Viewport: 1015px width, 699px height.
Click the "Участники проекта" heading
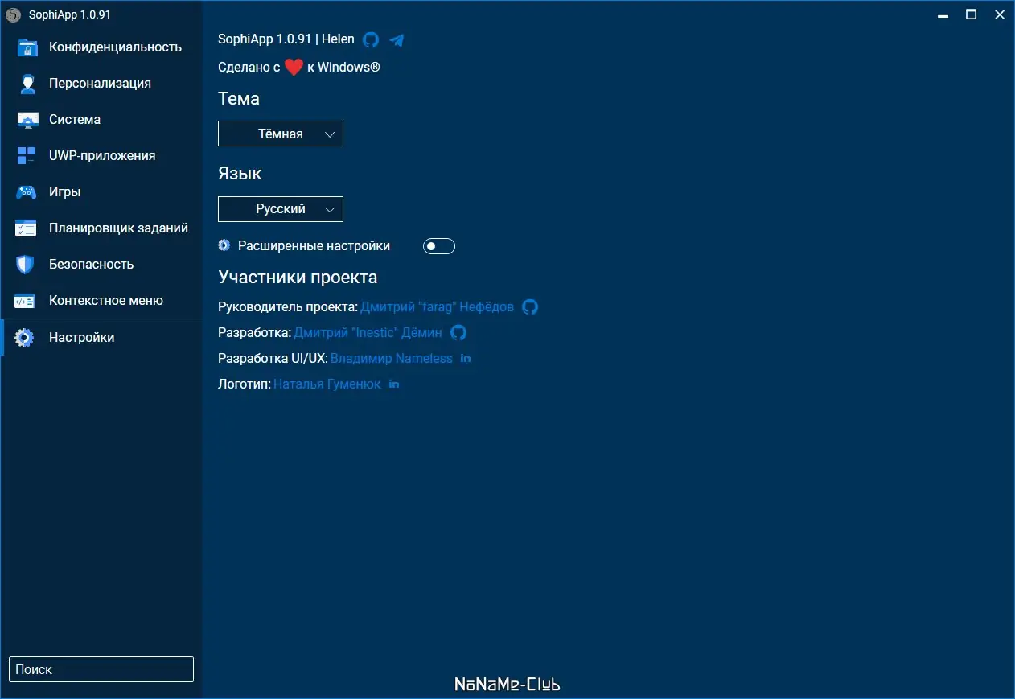(298, 278)
